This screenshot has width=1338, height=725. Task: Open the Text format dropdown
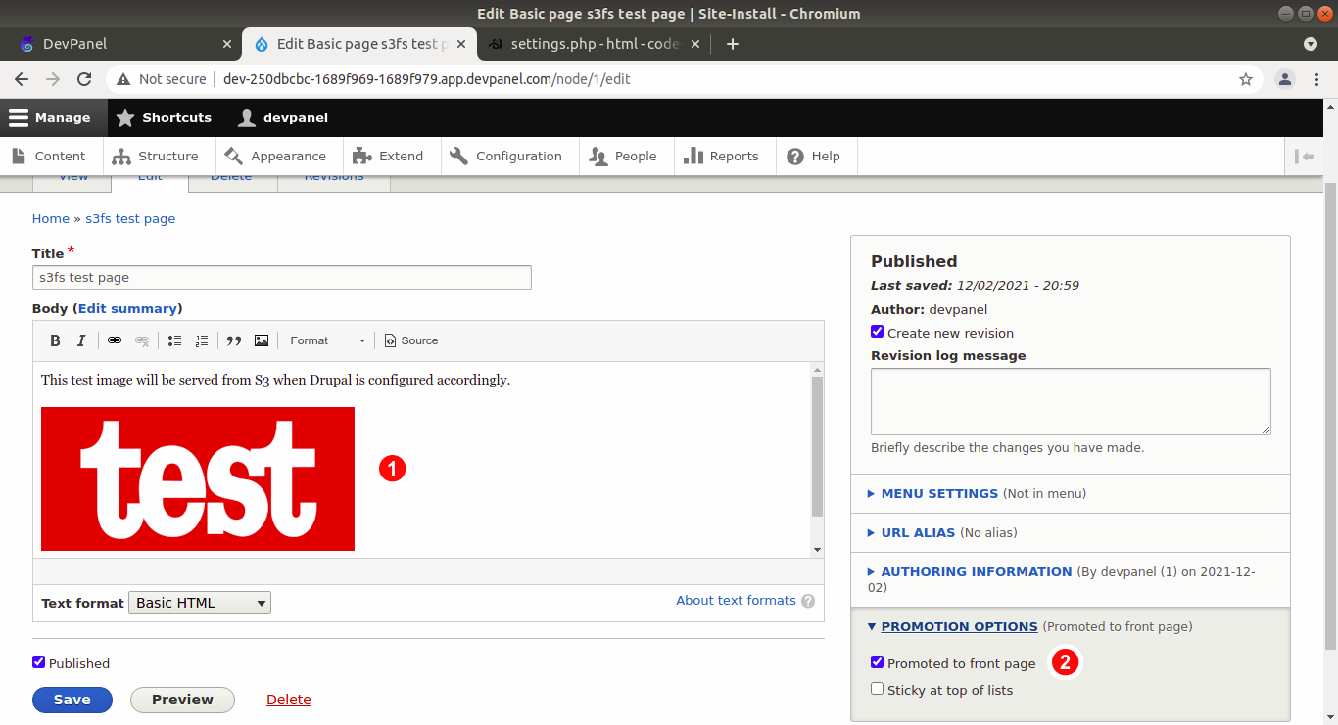coord(199,602)
